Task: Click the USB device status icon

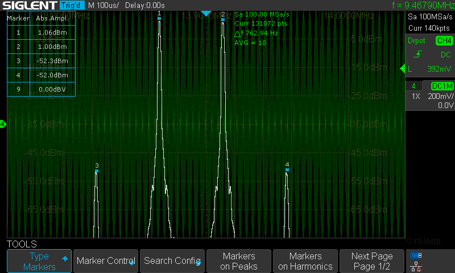Action: pyautogui.click(x=416, y=255)
